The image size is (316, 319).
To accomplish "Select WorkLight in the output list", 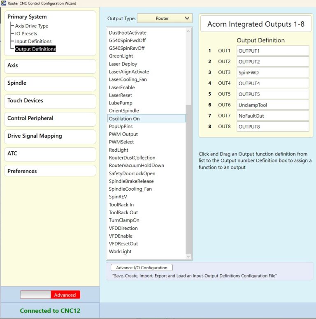I will tap(120, 252).
